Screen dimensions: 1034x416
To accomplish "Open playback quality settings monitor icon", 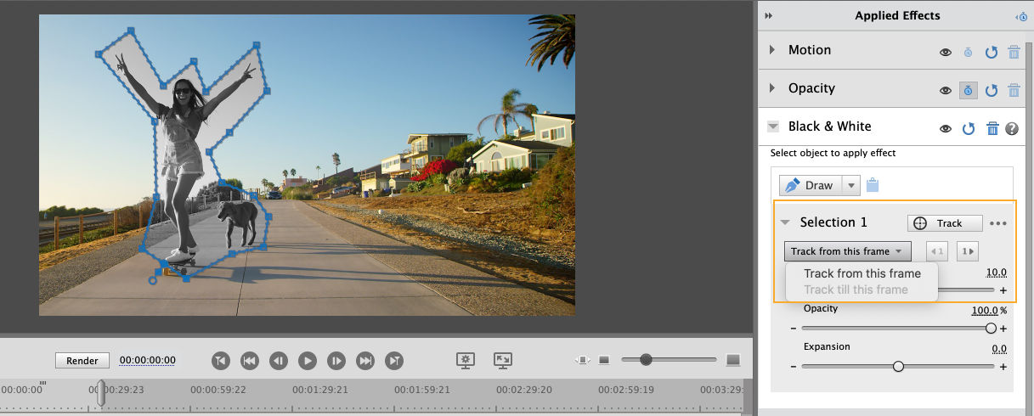I will pos(465,361).
